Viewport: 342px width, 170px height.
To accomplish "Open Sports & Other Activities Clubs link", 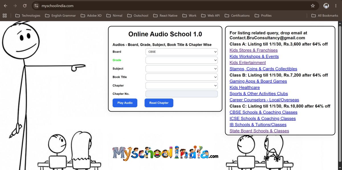I will [259, 94].
